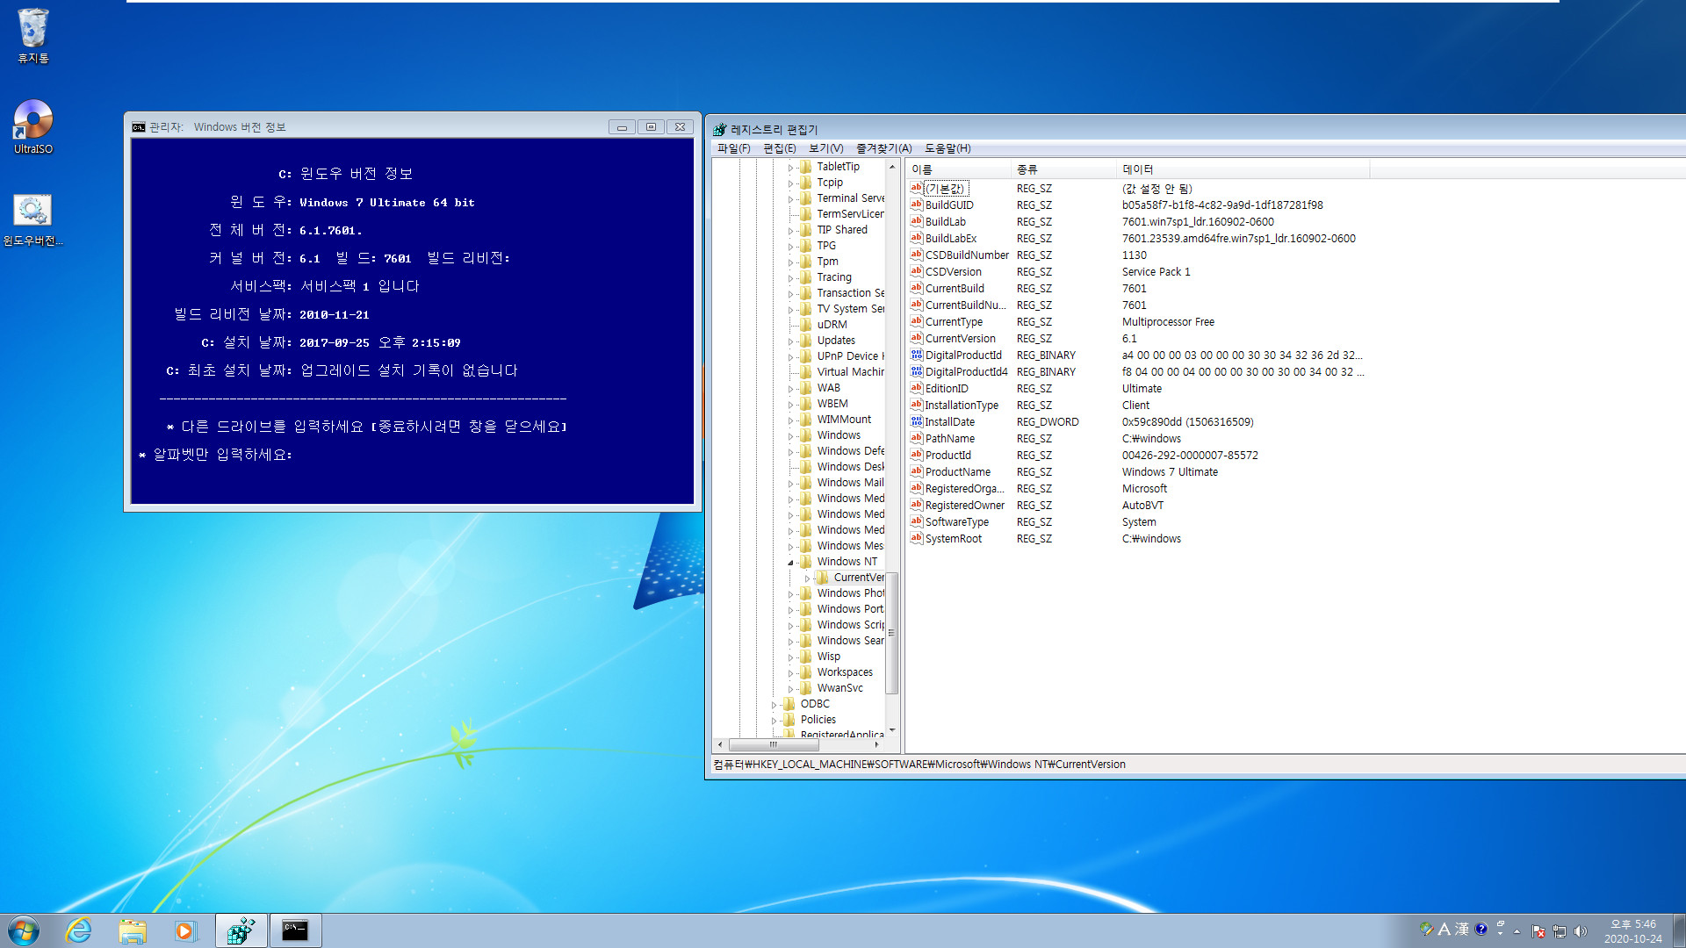Click the Windows NT folder icon
The height and width of the screenshot is (948, 1686).
(x=806, y=562)
